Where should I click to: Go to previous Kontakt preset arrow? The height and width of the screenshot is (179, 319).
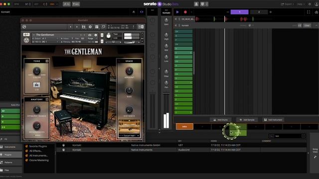coord(70,27)
